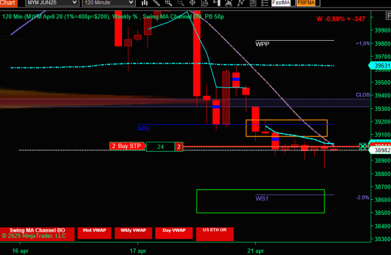This screenshot has width=391, height=255.
Task: Click the 39900 price axis label
Action: pos(382,31)
